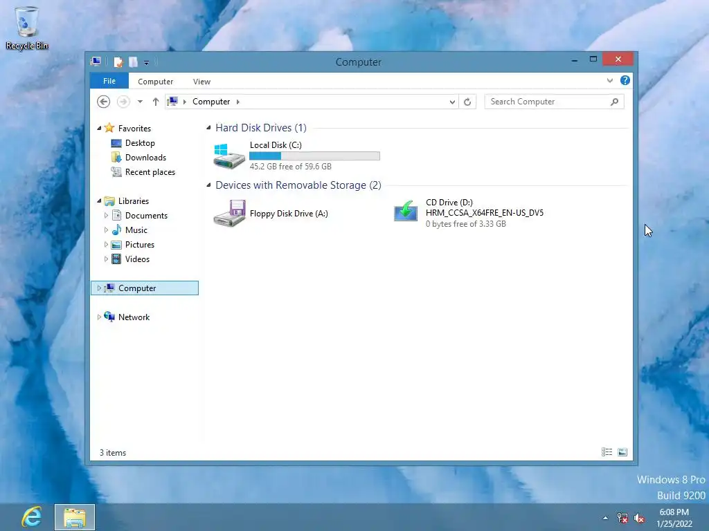Image resolution: width=709 pixels, height=531 pixels.
Task: Collapse Devices with Removable Storage group
Action: coord(208,185)
